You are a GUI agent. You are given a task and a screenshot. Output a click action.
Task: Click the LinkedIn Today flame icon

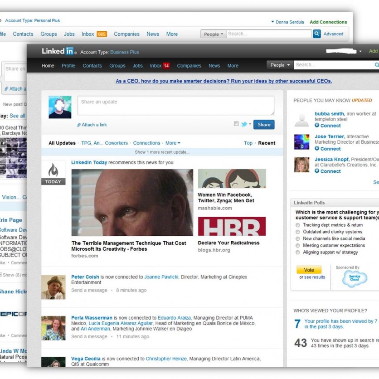[x=53, y=170]
